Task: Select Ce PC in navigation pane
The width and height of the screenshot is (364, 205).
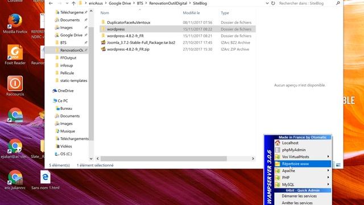Action: 63,101
